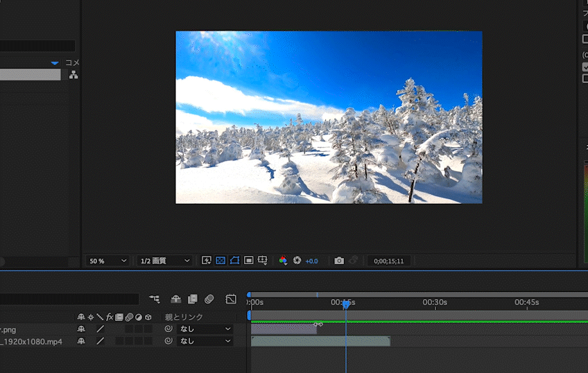588x373 pixels.
Task: Toggle frame blending box on .mp4 layer
Action: click(120, 341)
